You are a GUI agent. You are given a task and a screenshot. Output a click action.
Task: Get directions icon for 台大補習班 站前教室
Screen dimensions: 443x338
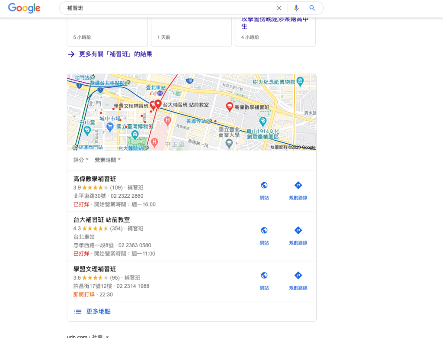(x=298, y=231)
